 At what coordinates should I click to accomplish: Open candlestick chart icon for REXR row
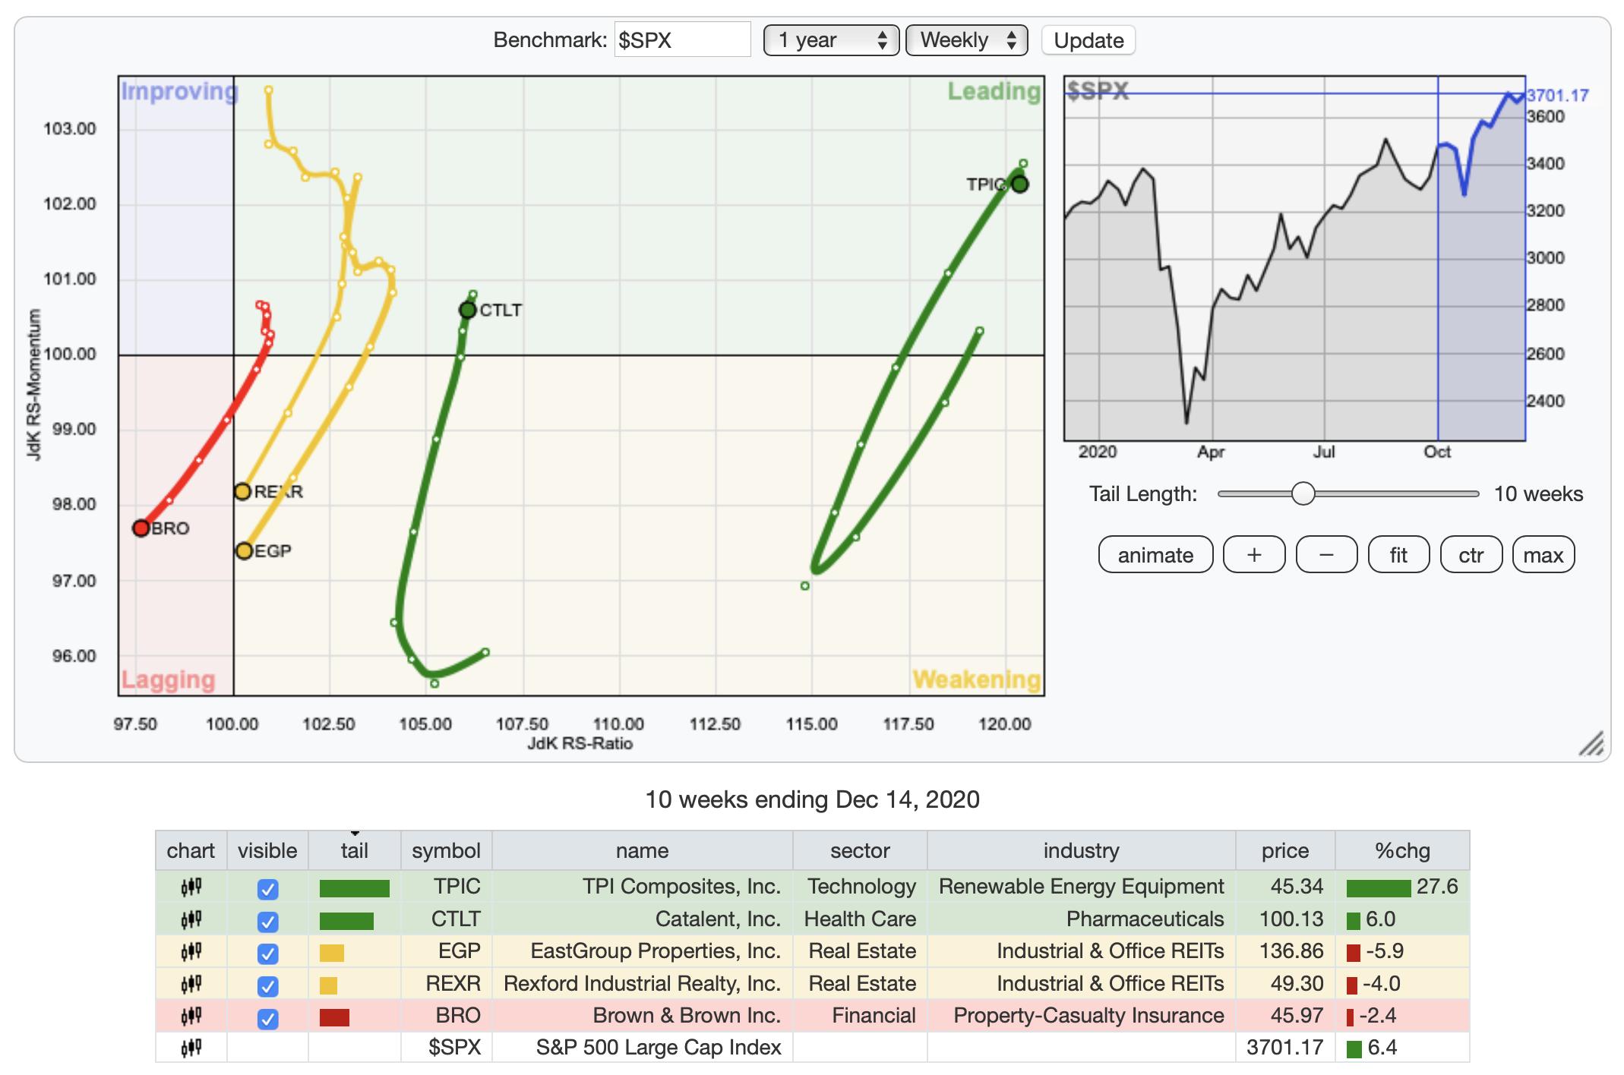(191, 984)
